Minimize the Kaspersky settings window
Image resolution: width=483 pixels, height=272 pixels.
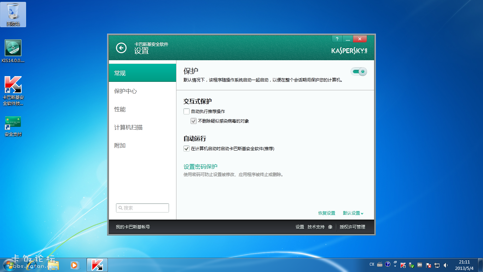348,39
